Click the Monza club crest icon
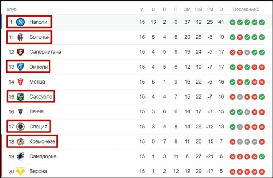 point(20,82)
